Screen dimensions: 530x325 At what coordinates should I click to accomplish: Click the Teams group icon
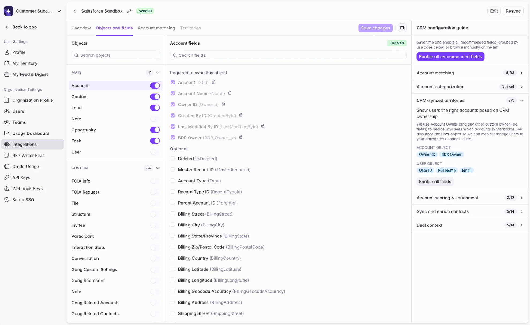pyautogui.click(x=7, y=122)
